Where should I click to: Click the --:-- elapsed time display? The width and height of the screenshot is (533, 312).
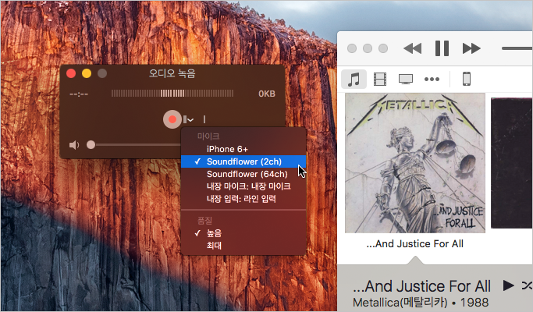[79, 94]
